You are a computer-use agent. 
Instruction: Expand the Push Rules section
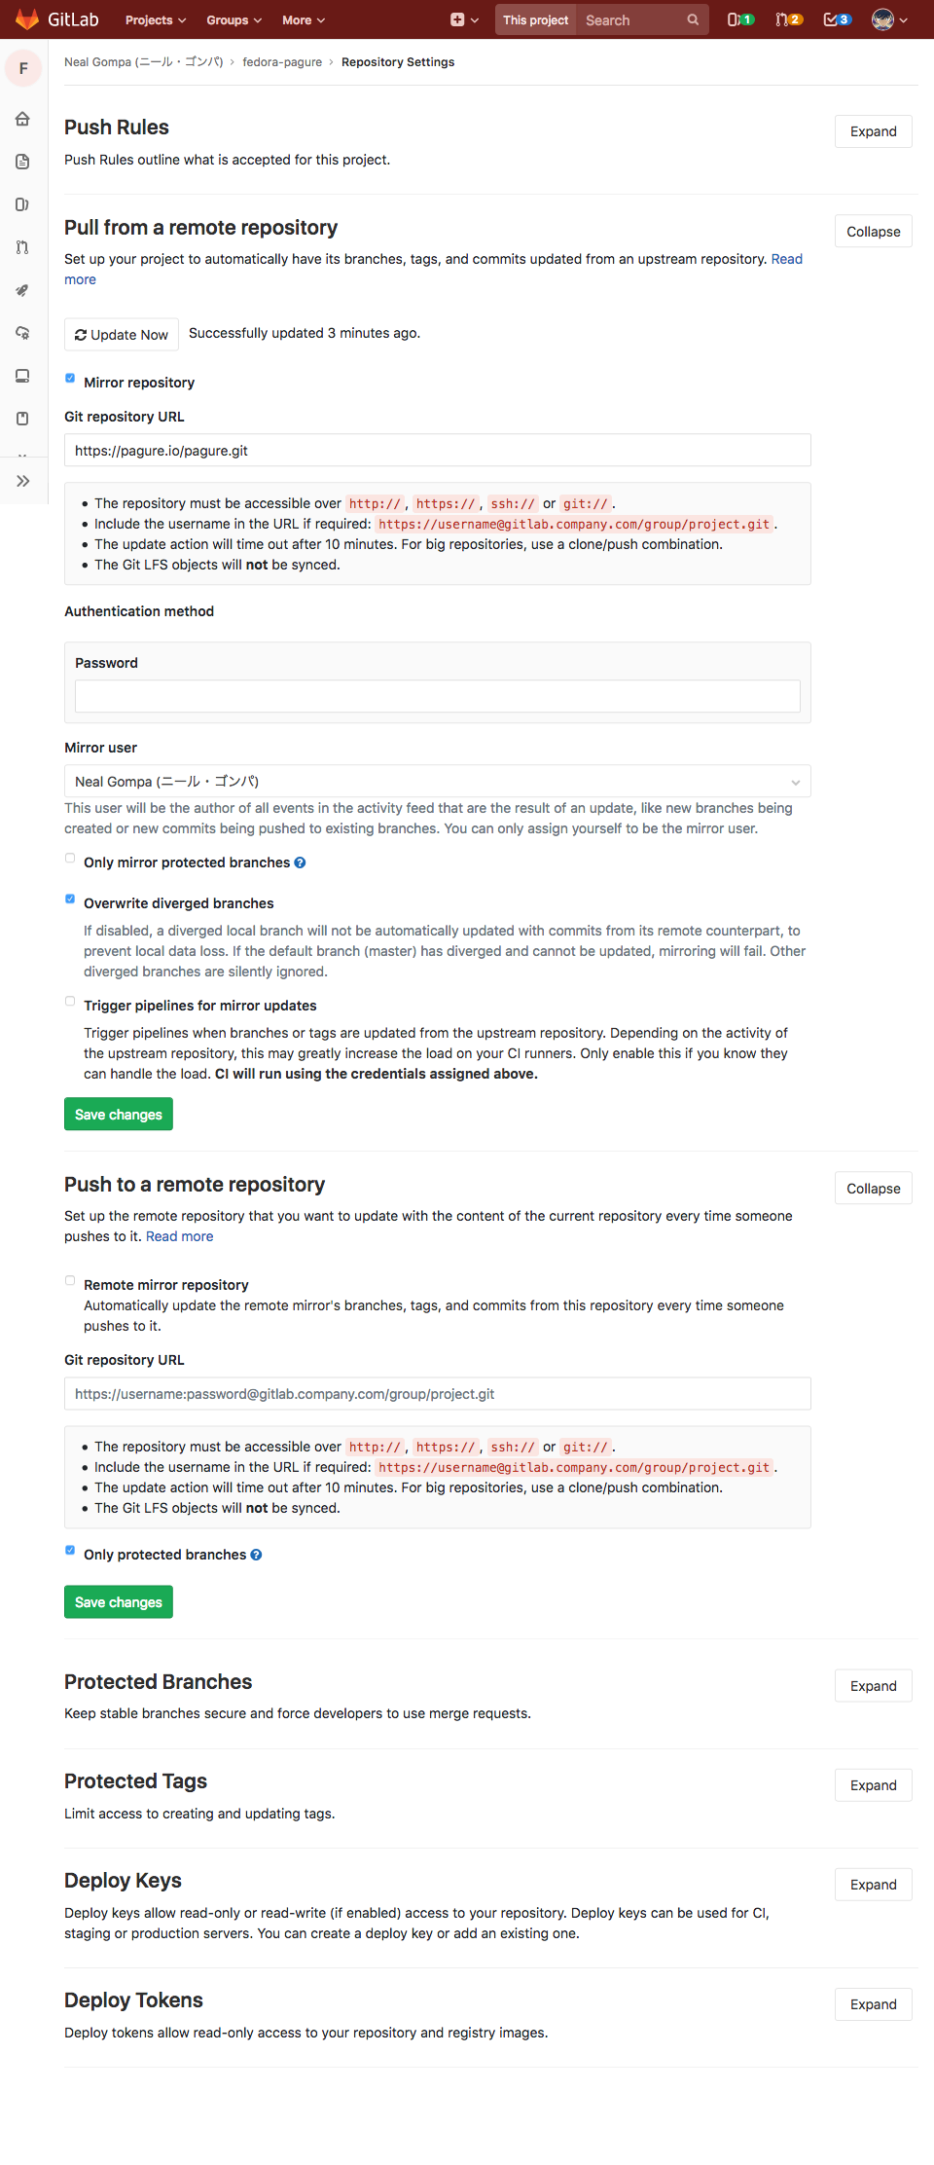point(873,131)
